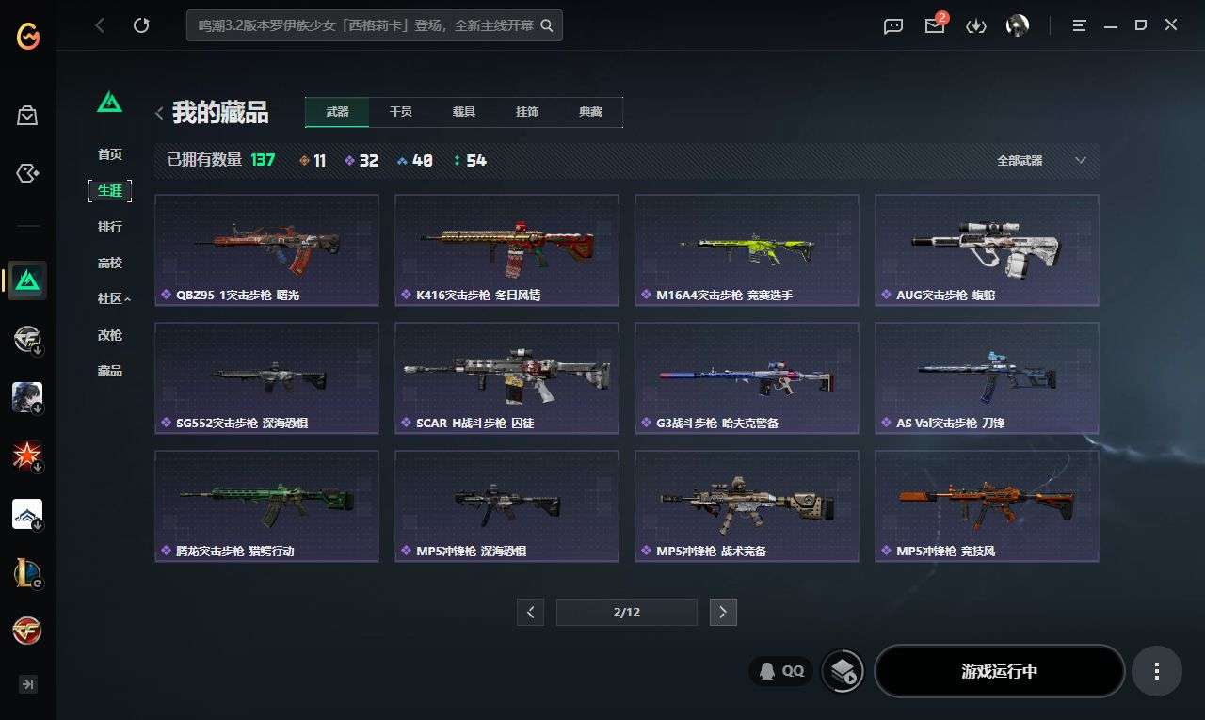Switch to the 载具 tab
This screenshot has width=1205, height=720.
[x=464, y=112]
